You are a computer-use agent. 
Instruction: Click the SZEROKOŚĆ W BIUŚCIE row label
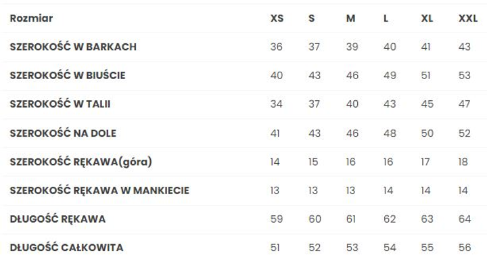point(68,76)
